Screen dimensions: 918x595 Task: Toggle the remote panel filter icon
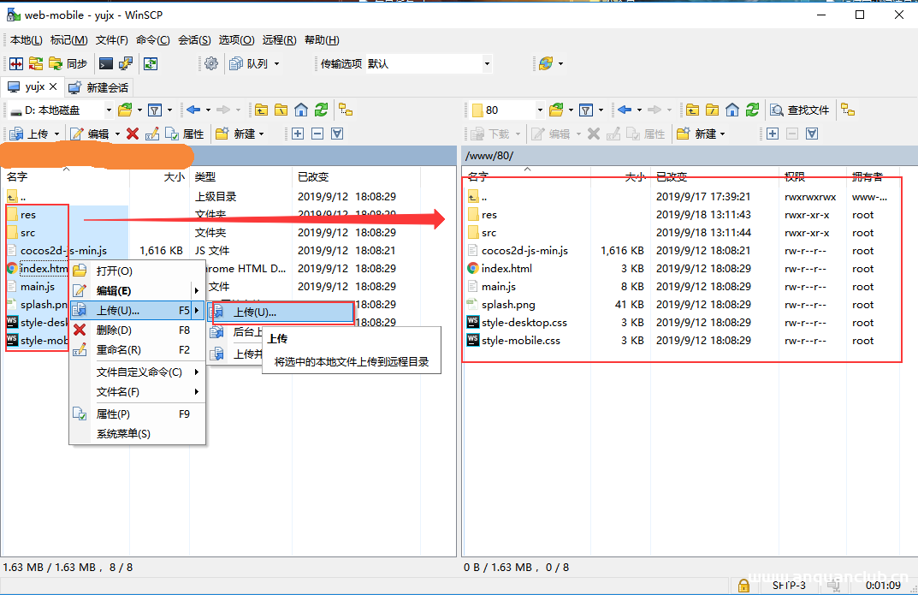coord(588,110)
